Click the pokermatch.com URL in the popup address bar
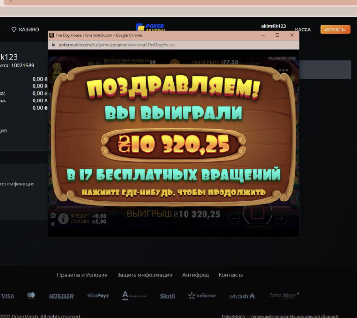The height and width of the screenshot is (318, 357). click(117, 45)
